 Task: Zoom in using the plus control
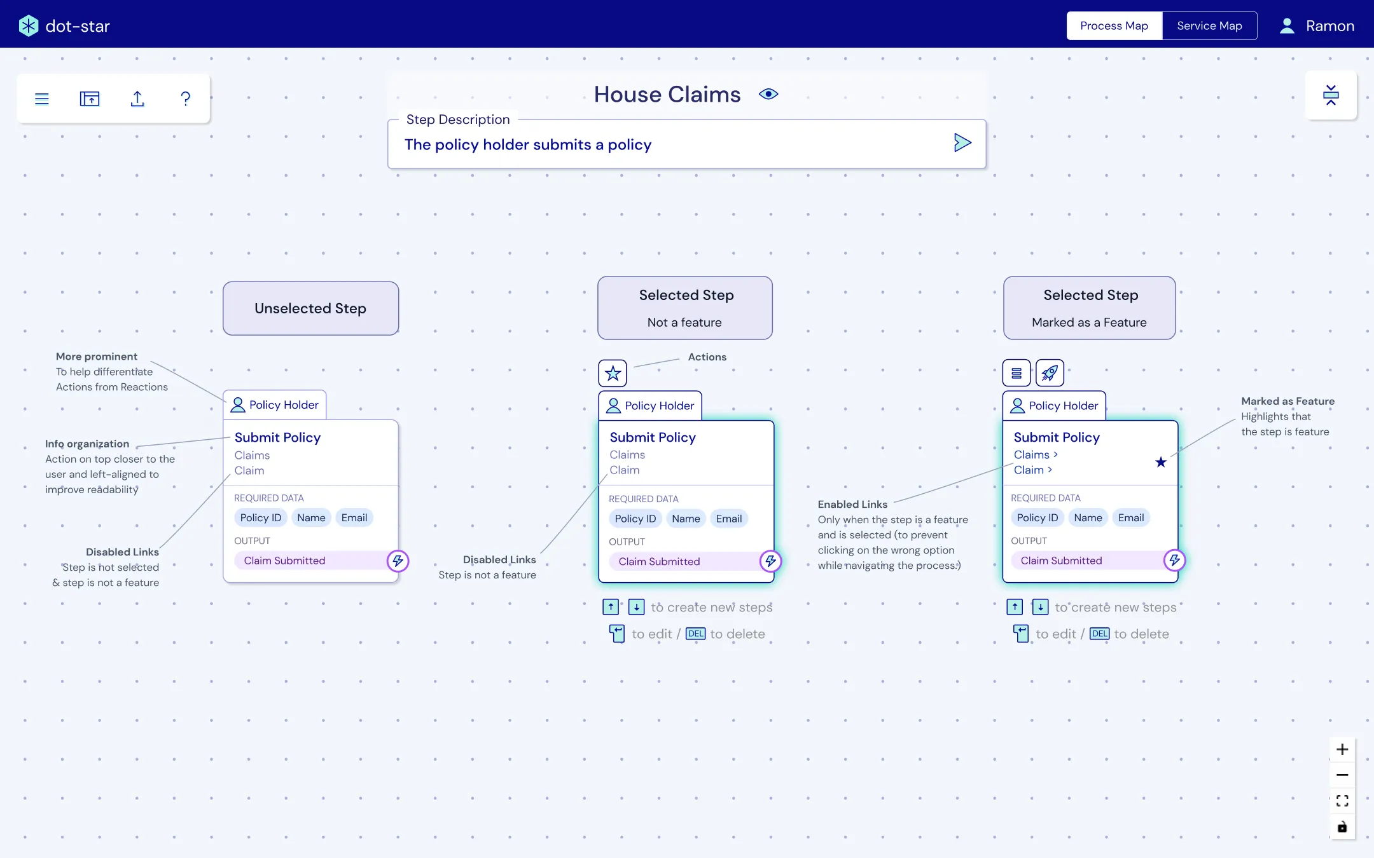click(x=1342, y=749)
